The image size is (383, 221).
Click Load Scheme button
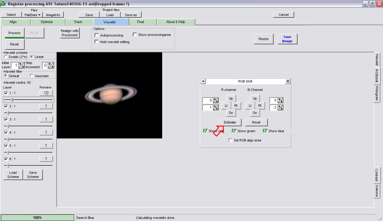(13, 175)
